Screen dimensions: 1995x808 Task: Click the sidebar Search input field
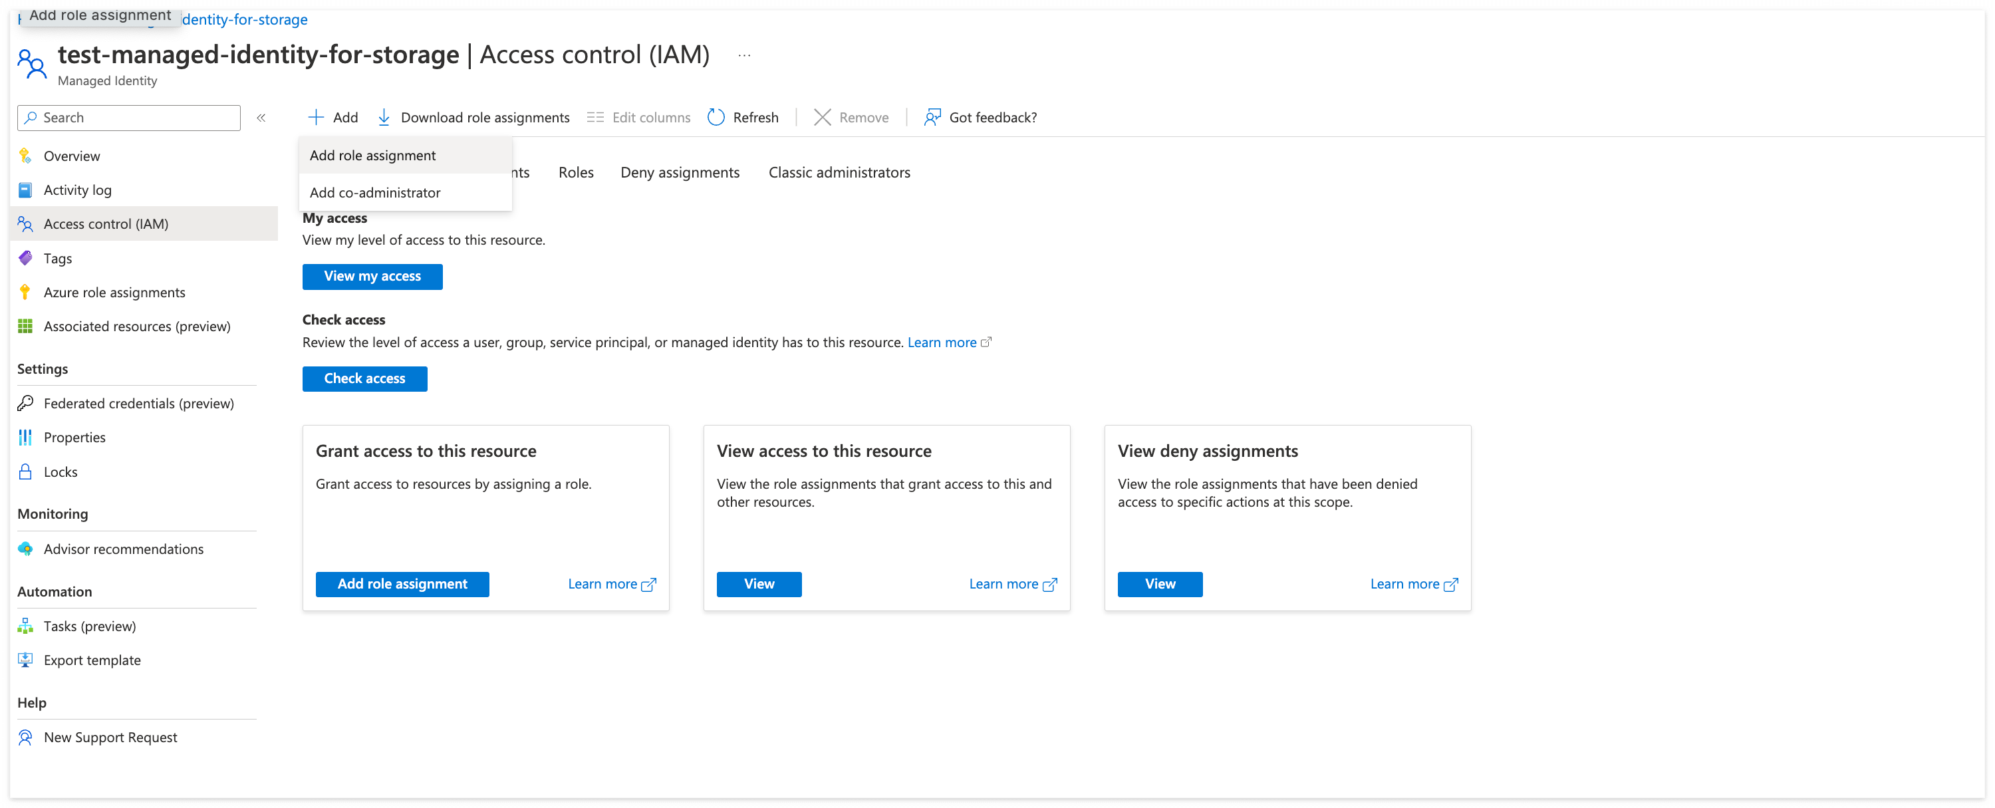129,117
